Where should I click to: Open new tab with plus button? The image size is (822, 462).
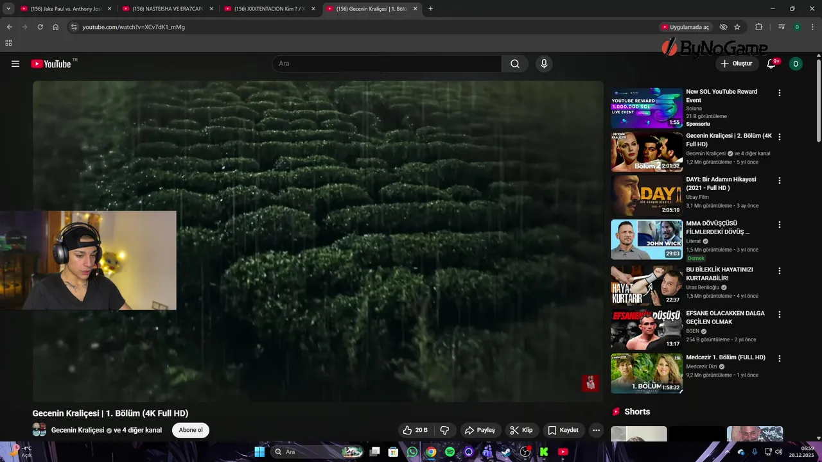coord(430,8)
